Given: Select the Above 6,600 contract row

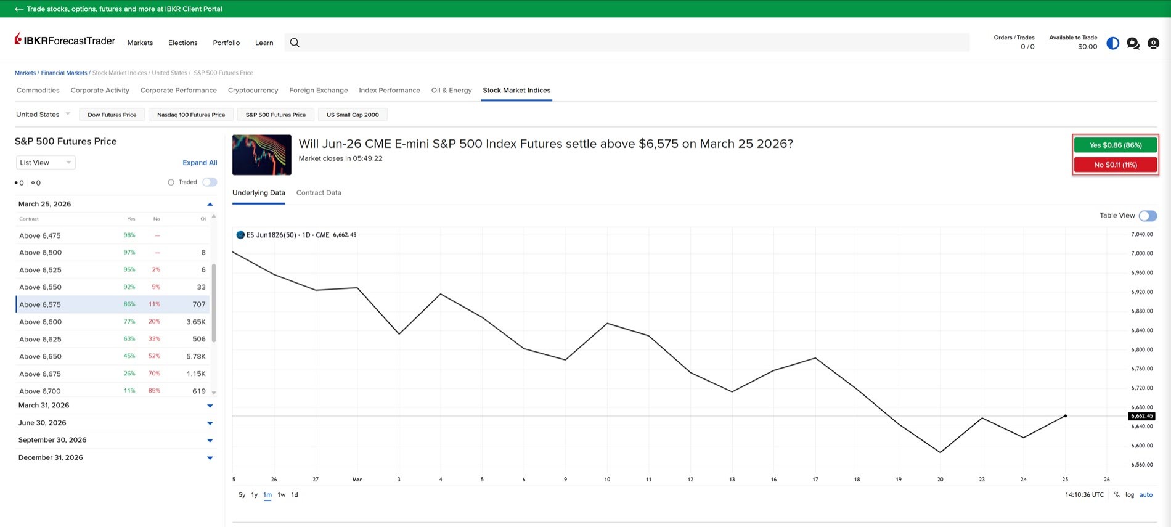Looking at the screenshot, I should coord(112,322).
